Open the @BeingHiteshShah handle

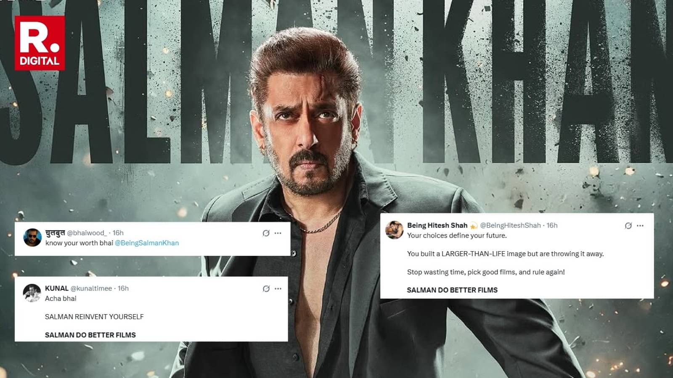(510, 225)
